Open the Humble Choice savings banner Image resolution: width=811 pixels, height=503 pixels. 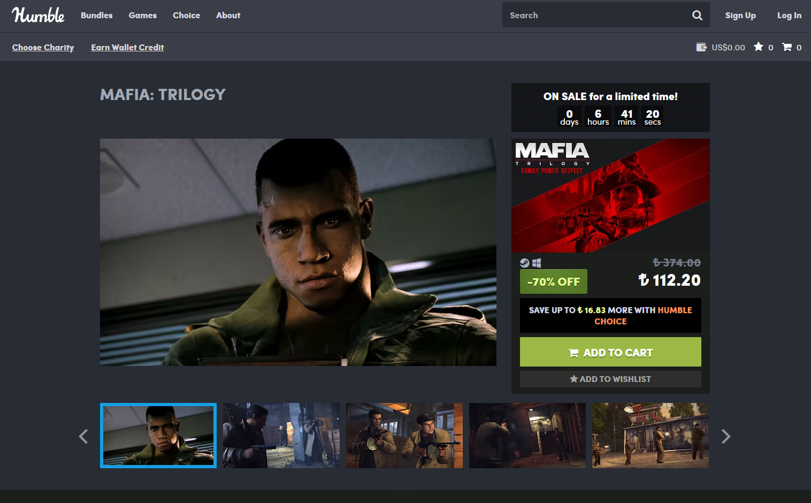click(610, 316)
